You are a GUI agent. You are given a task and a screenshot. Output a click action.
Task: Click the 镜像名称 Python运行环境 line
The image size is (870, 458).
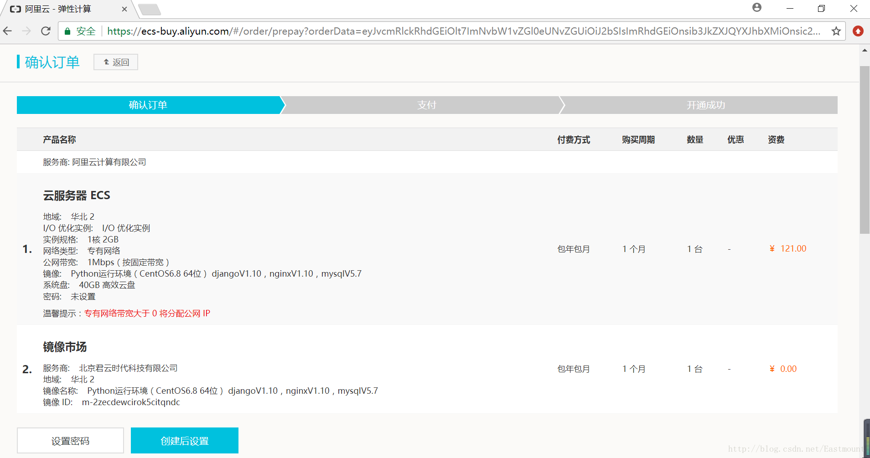[x=210, y=391]
